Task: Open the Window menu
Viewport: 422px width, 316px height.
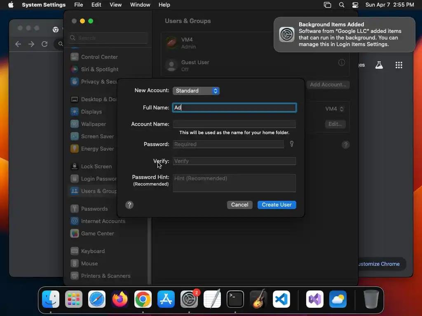Action: tap(140, 5)
